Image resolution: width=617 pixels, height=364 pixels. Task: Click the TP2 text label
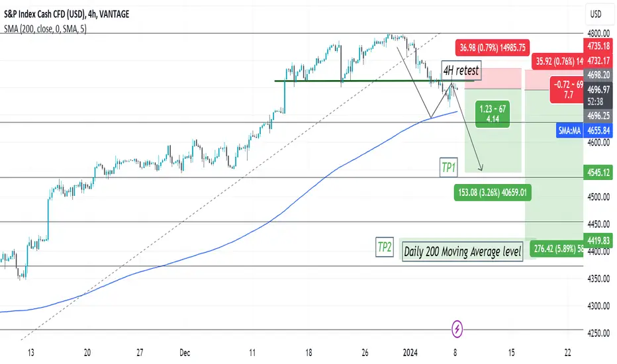[385, 247]
